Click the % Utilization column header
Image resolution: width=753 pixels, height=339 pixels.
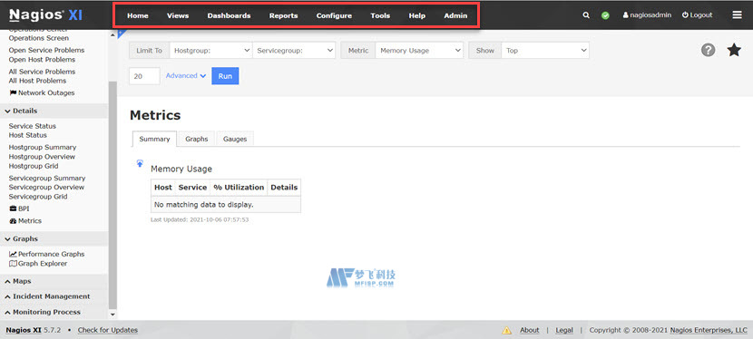(239, 187)
